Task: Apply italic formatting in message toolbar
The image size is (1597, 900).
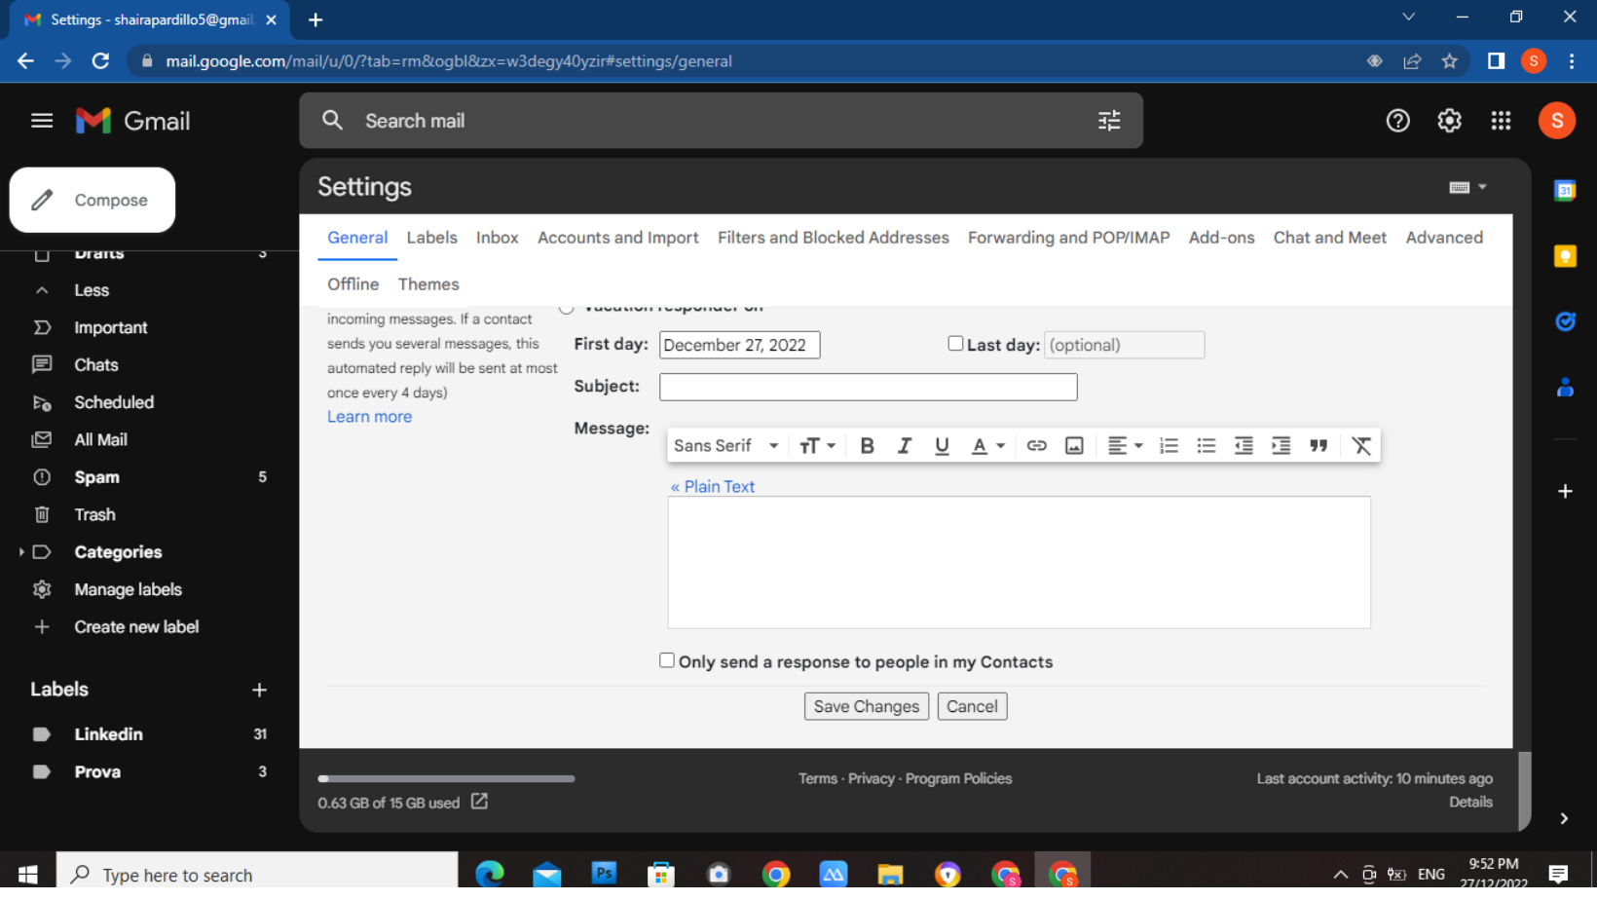Action: coord(904,446)
